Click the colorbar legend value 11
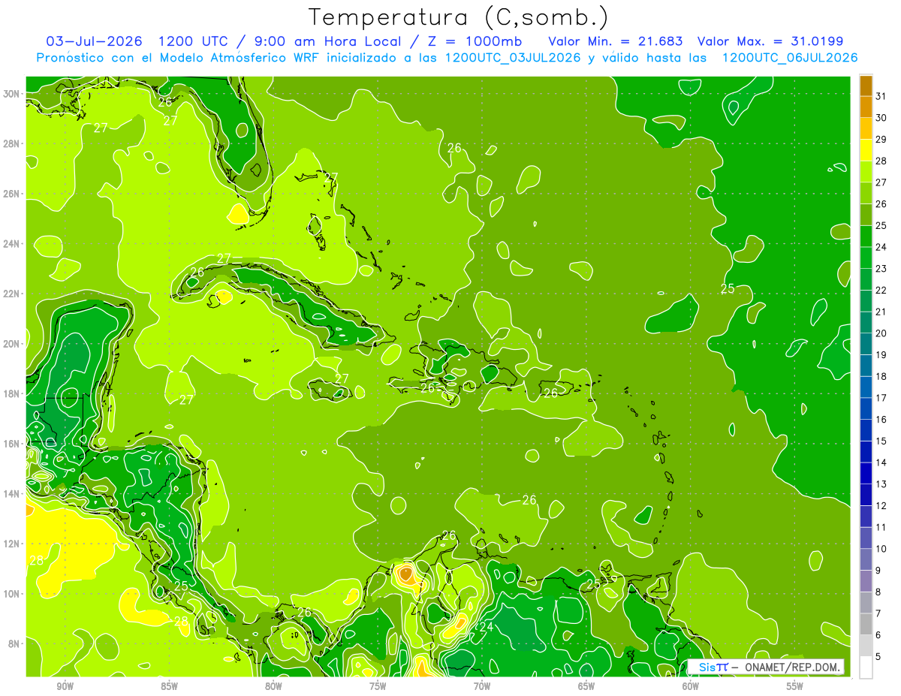Viewport: 901px width, 696px height. coord(881,527)
